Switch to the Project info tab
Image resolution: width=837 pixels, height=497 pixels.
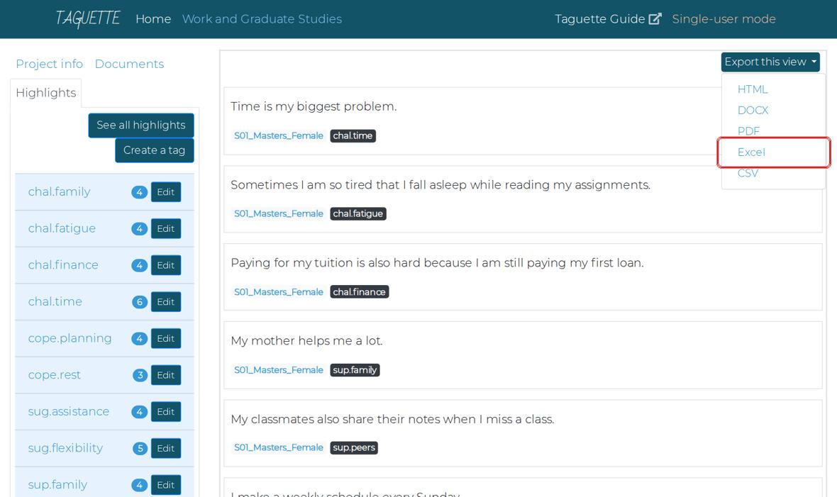pyautogui.click(x=49, y=64)
